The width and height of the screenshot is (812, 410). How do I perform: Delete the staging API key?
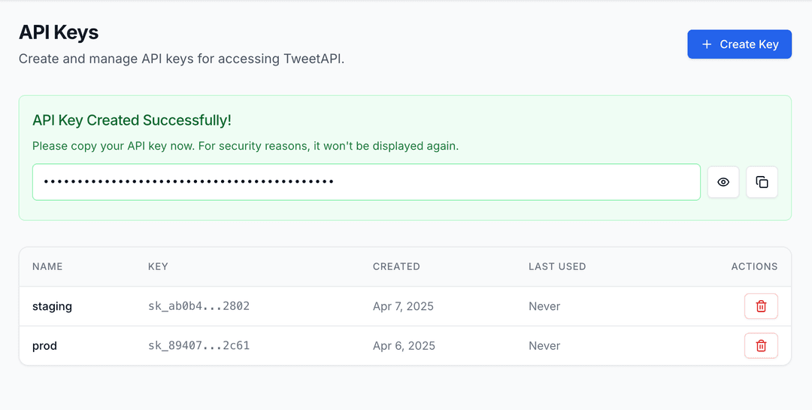pyautogui.click(x=761, y=306)
